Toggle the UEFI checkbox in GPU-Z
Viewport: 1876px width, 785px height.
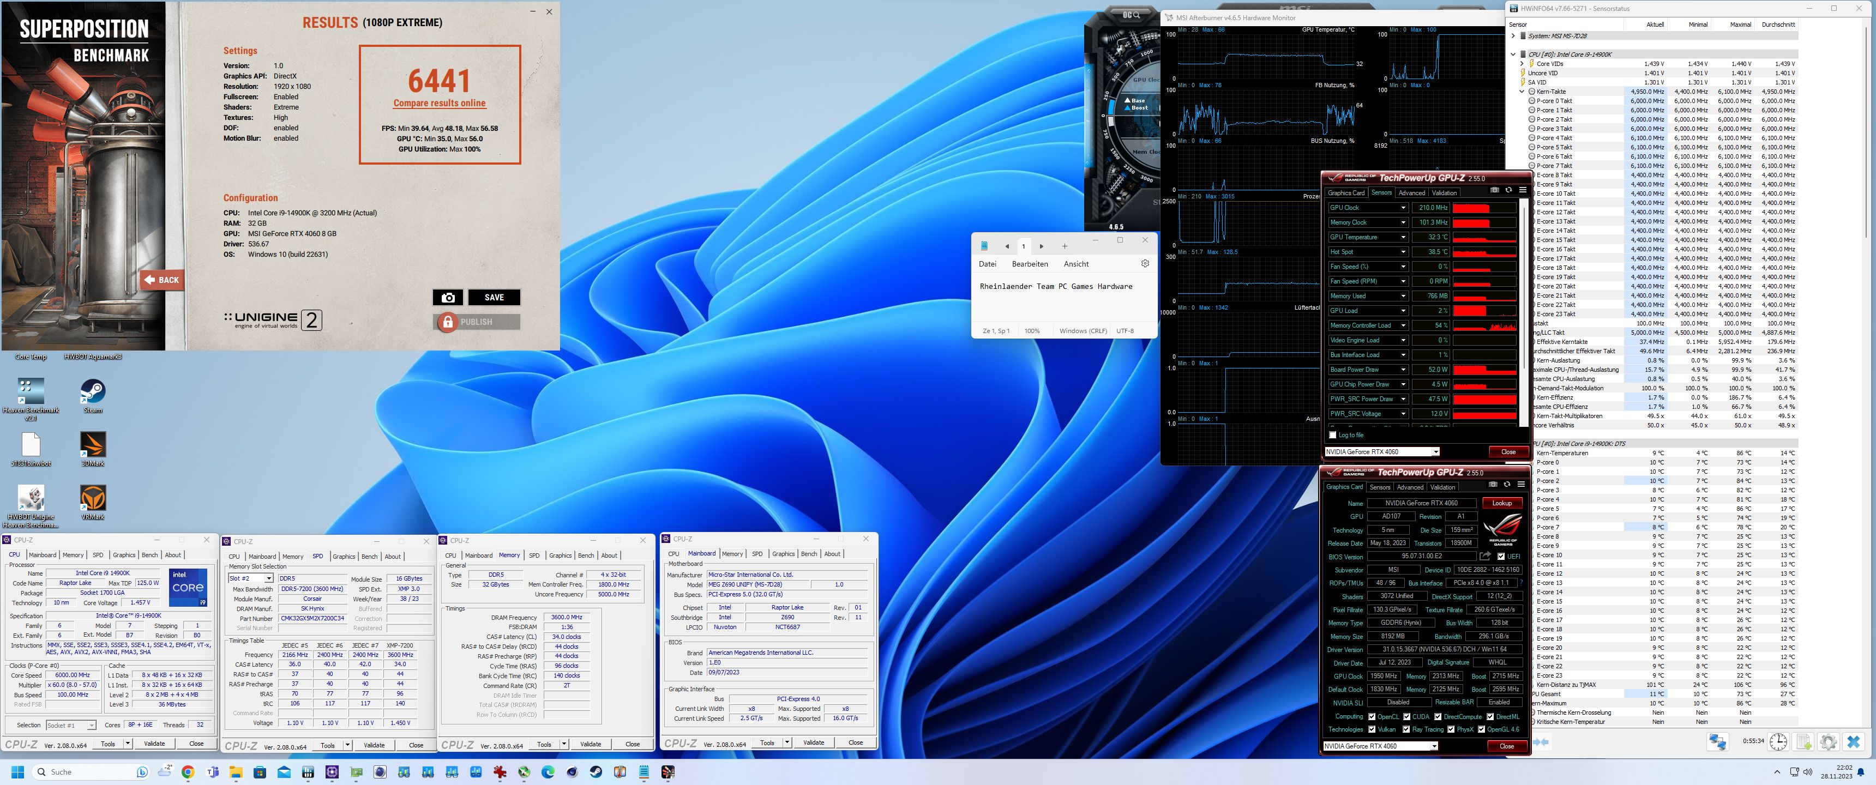[x=1502, y=557]
